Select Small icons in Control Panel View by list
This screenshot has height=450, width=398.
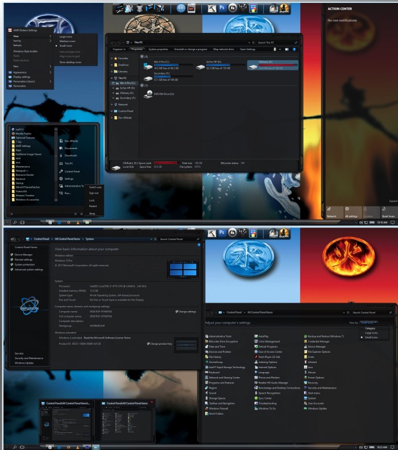click(x=371, y=337)
